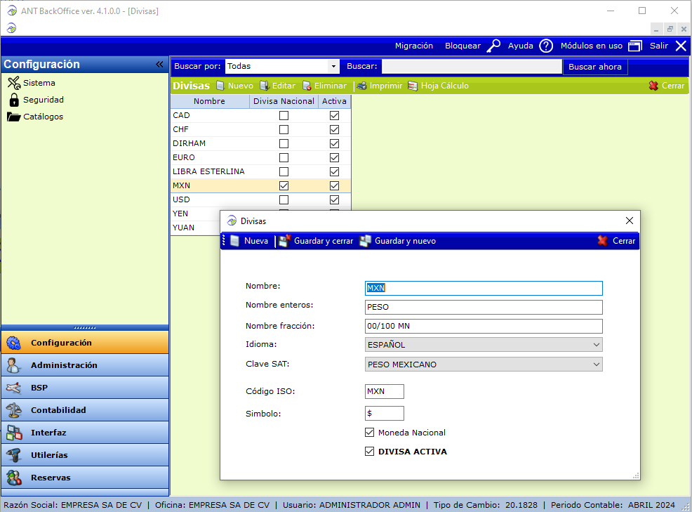The image size is (692, 512).
Task: Click the Imprimir printer icon
Action: pyautogui.click(x=361, y=86)
